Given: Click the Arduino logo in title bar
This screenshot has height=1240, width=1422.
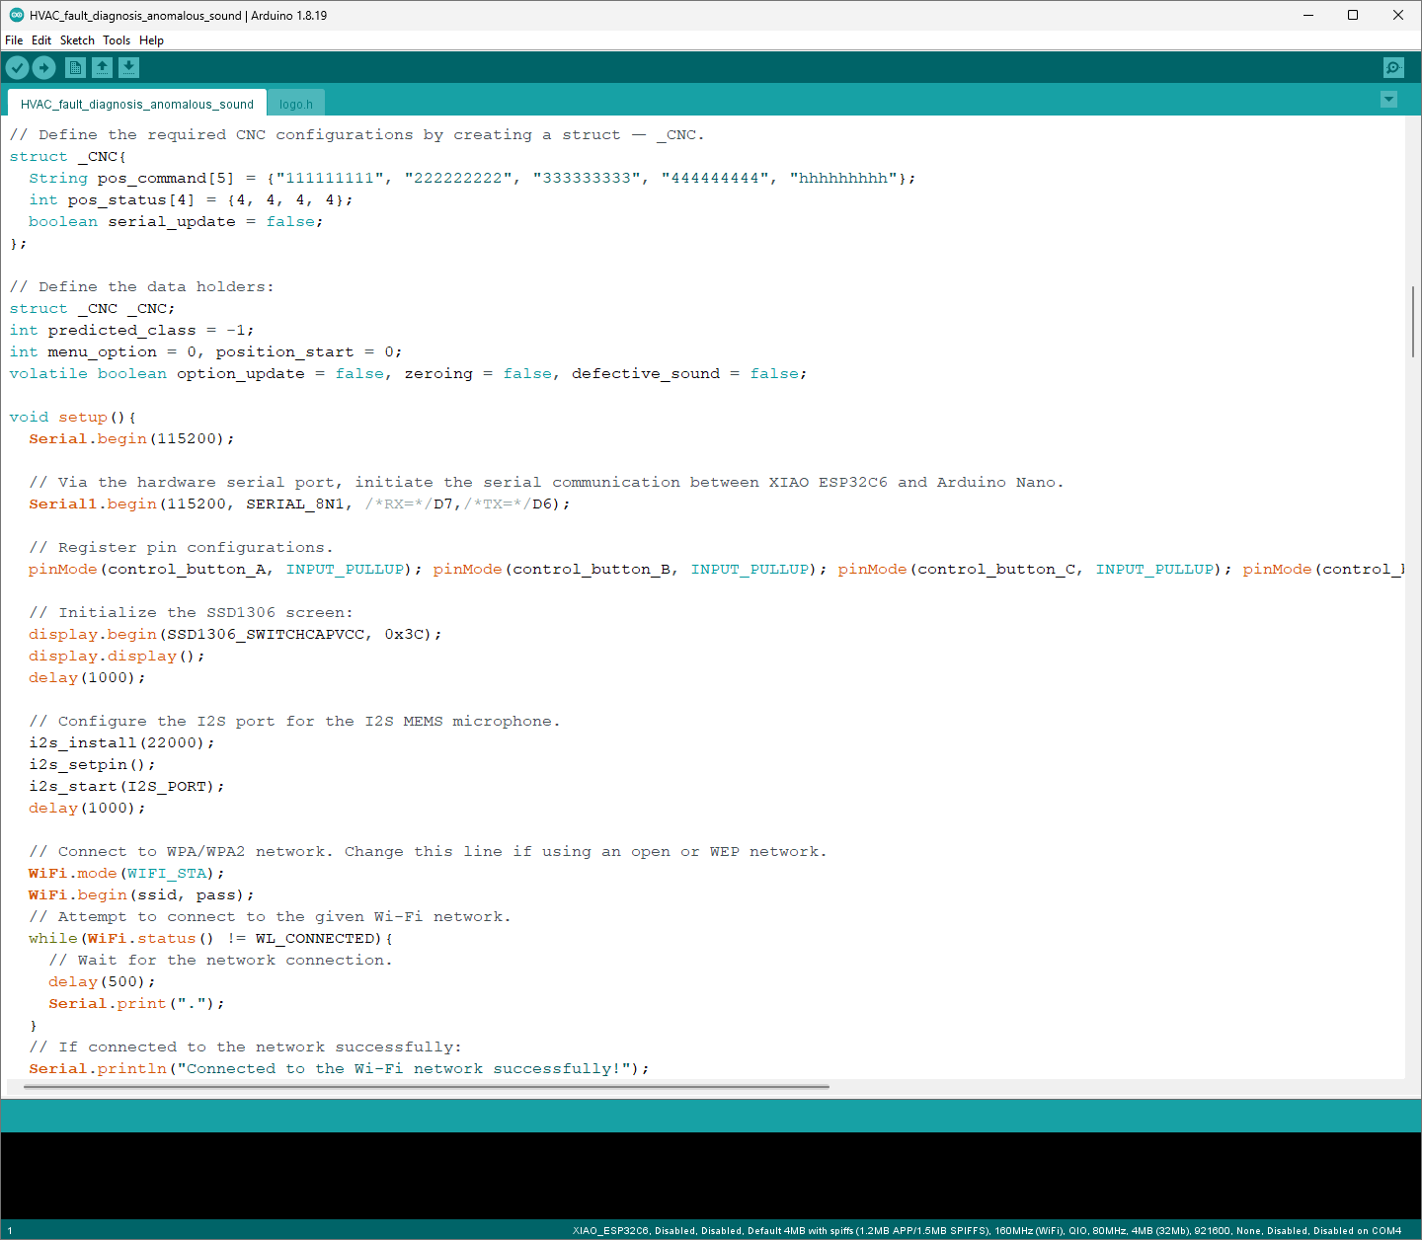Looking at the screenshot, I should click(16, 15).
